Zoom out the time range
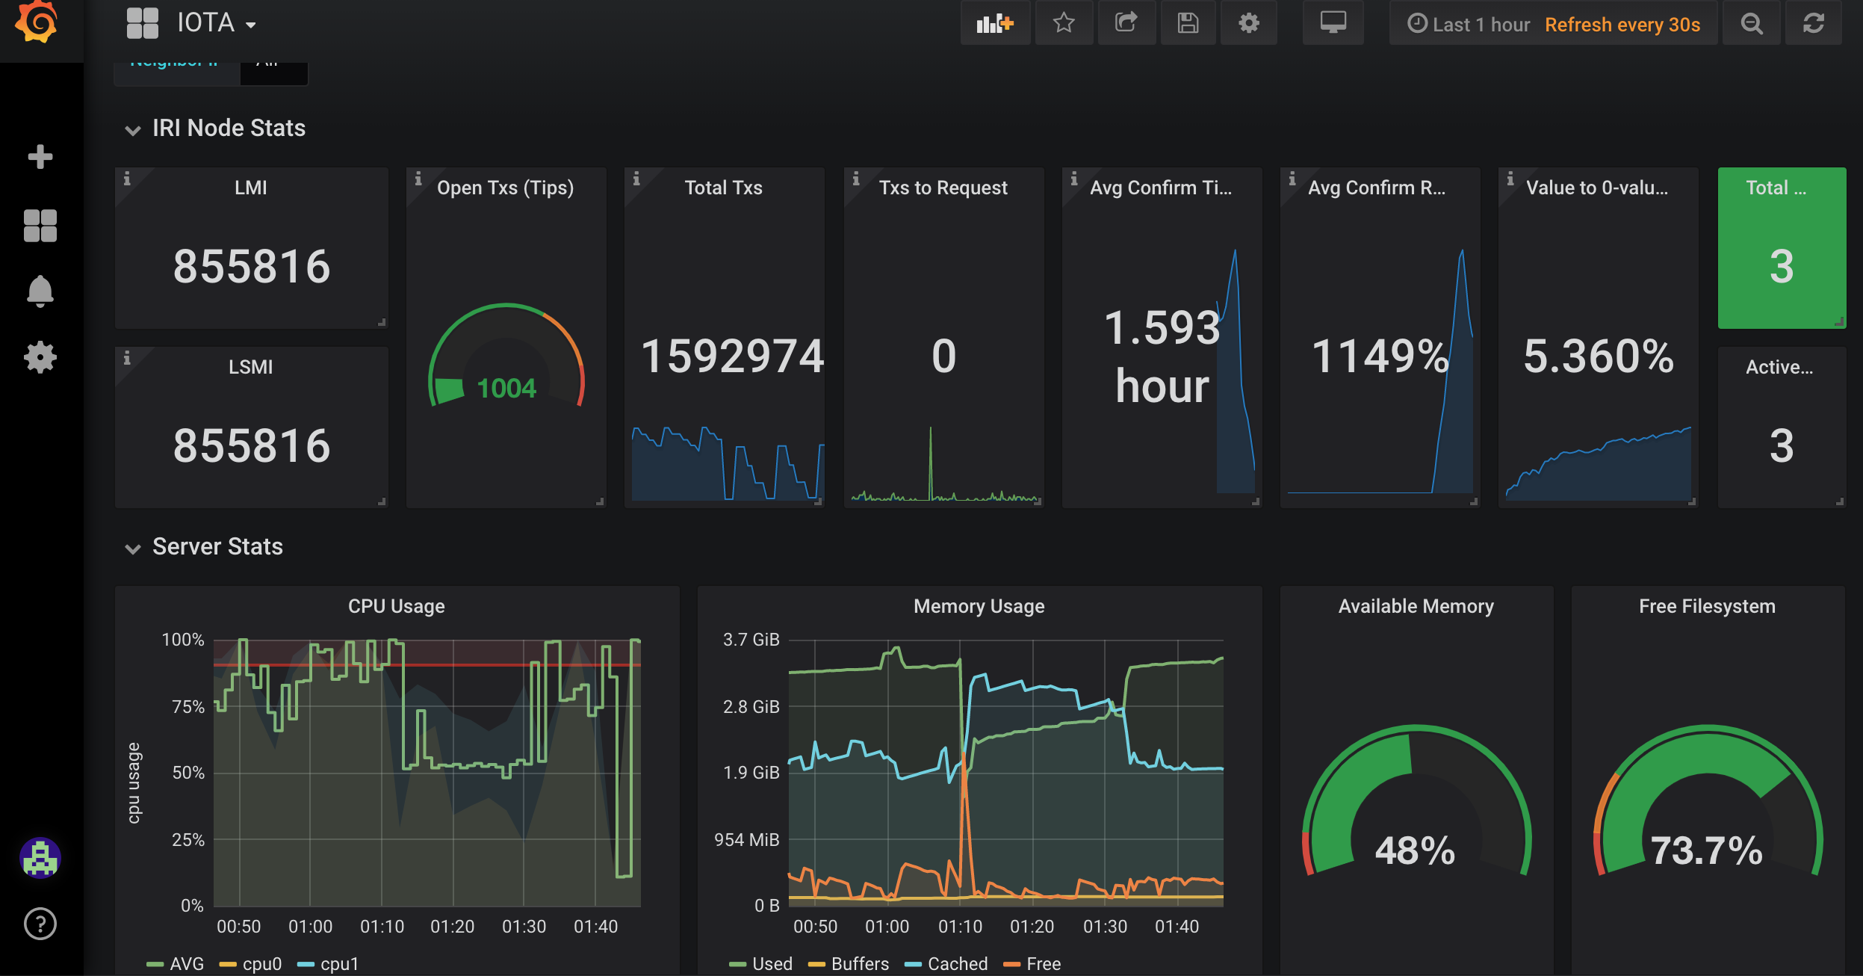 (x=1752, y=24)
